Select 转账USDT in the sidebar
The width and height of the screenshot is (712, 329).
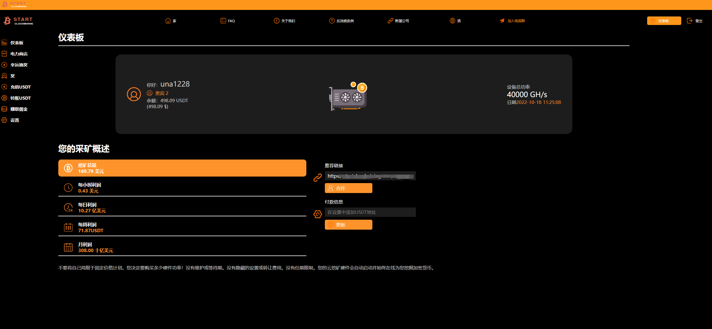(20, 98)
